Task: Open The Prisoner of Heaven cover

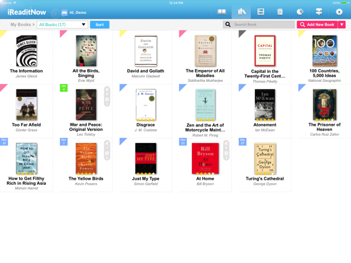Action: coord(324,105)
